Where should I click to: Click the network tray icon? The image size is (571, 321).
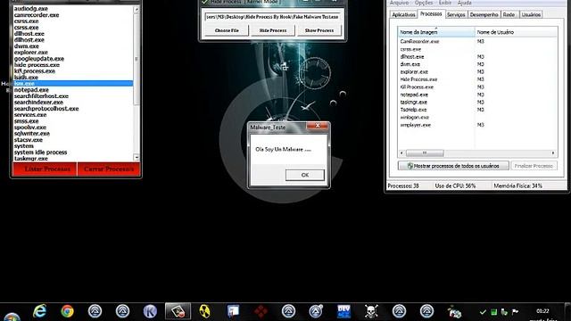coord(504,312)
